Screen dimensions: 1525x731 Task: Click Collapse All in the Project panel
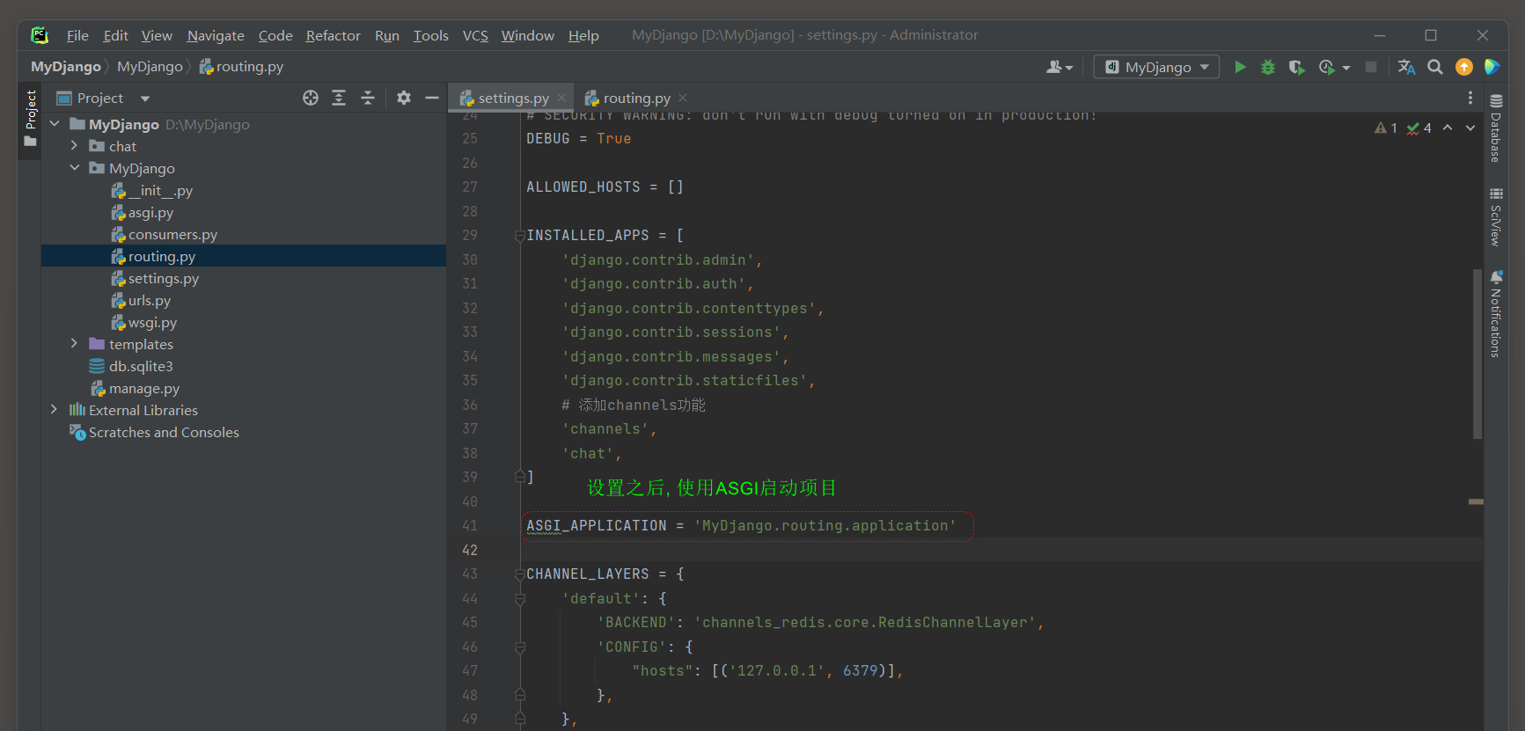(x=368, y=98)
